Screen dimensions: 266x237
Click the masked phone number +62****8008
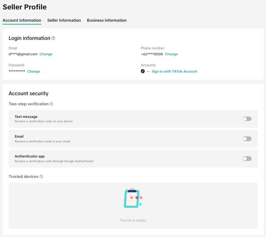(152, 54)
